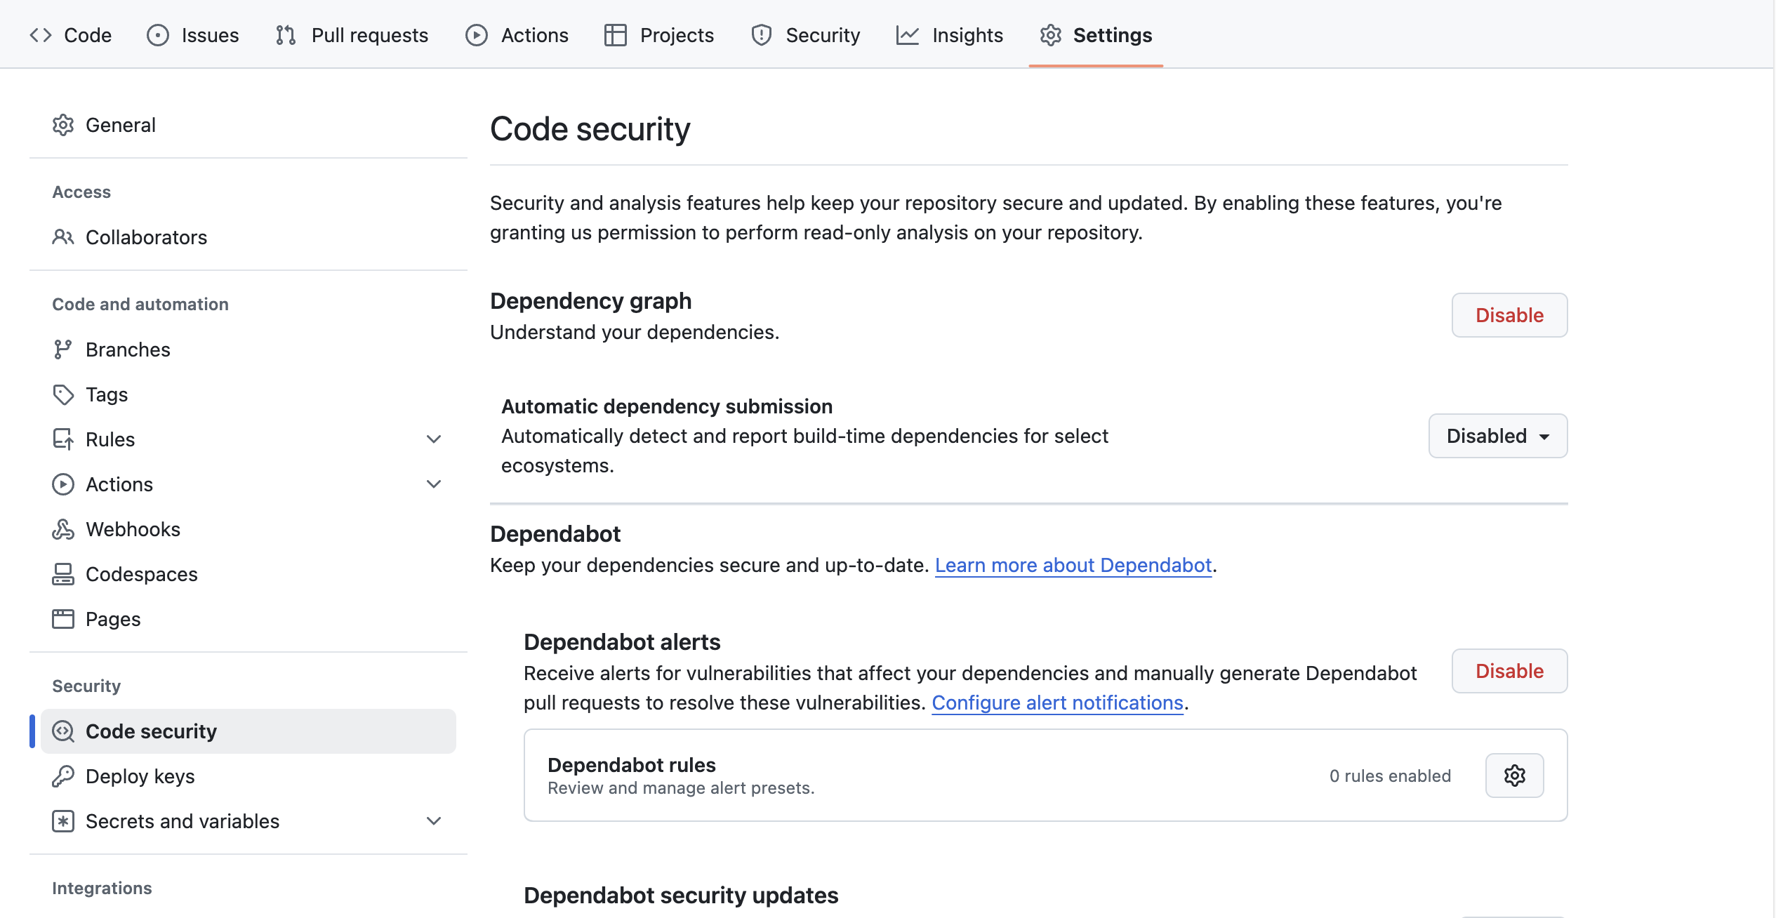
Task: Click the Code navigation icon
Action: [x=40, y=34]
